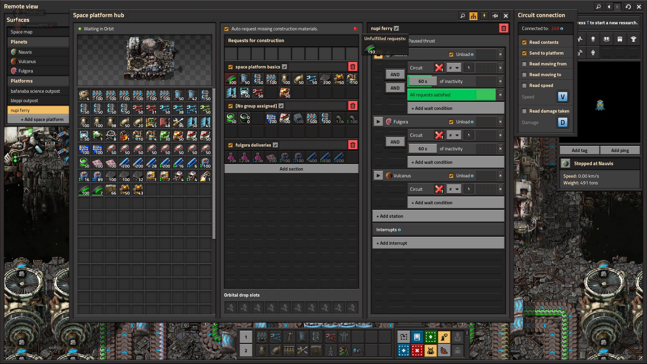Create a new blueprint with blue shortcut
The height and width of the screenshot is (364, 647).
pos(403,351)
